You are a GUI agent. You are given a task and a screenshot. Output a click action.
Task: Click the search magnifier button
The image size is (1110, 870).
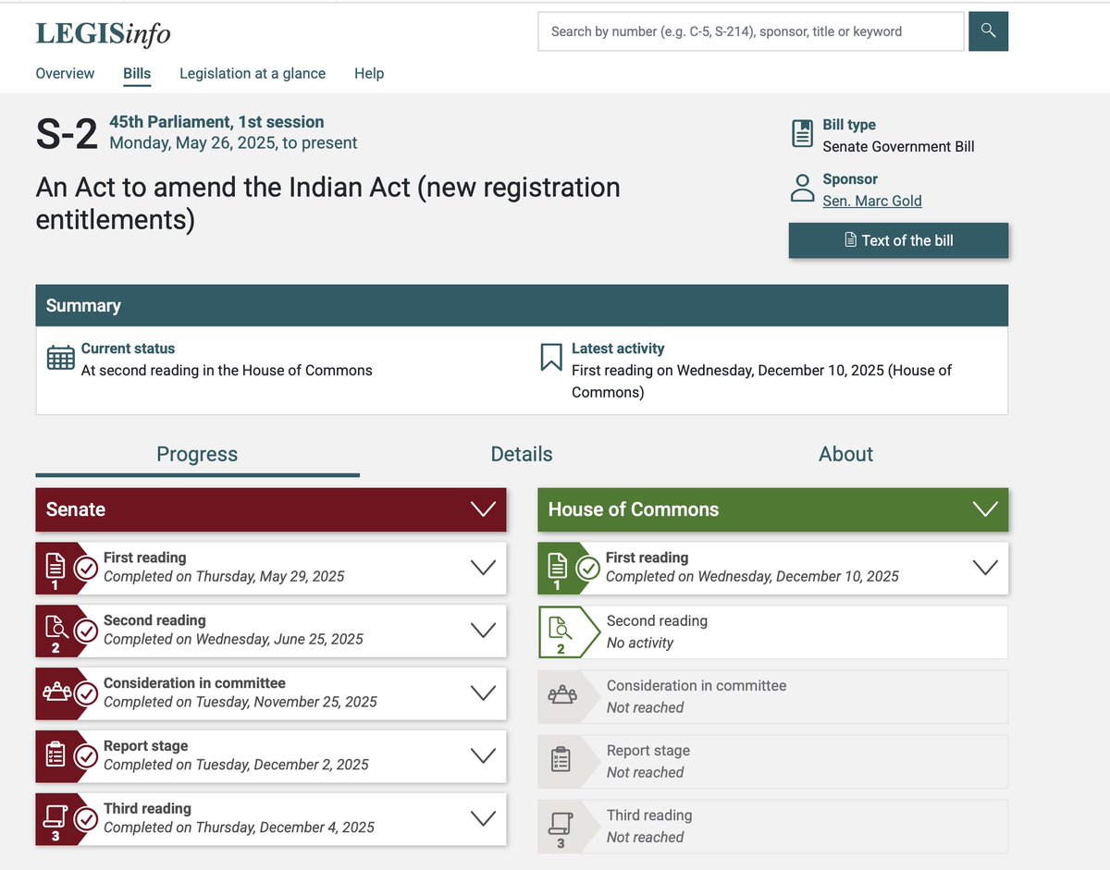coord(988,31)
